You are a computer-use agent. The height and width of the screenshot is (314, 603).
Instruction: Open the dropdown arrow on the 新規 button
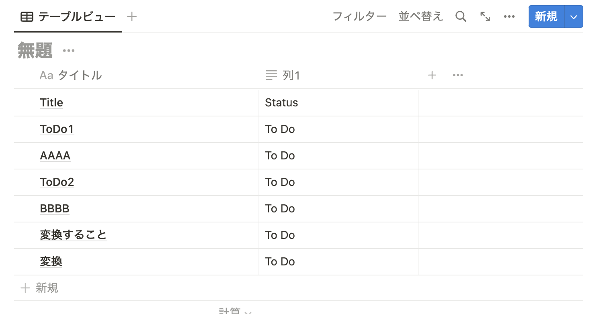pos(574,16)
